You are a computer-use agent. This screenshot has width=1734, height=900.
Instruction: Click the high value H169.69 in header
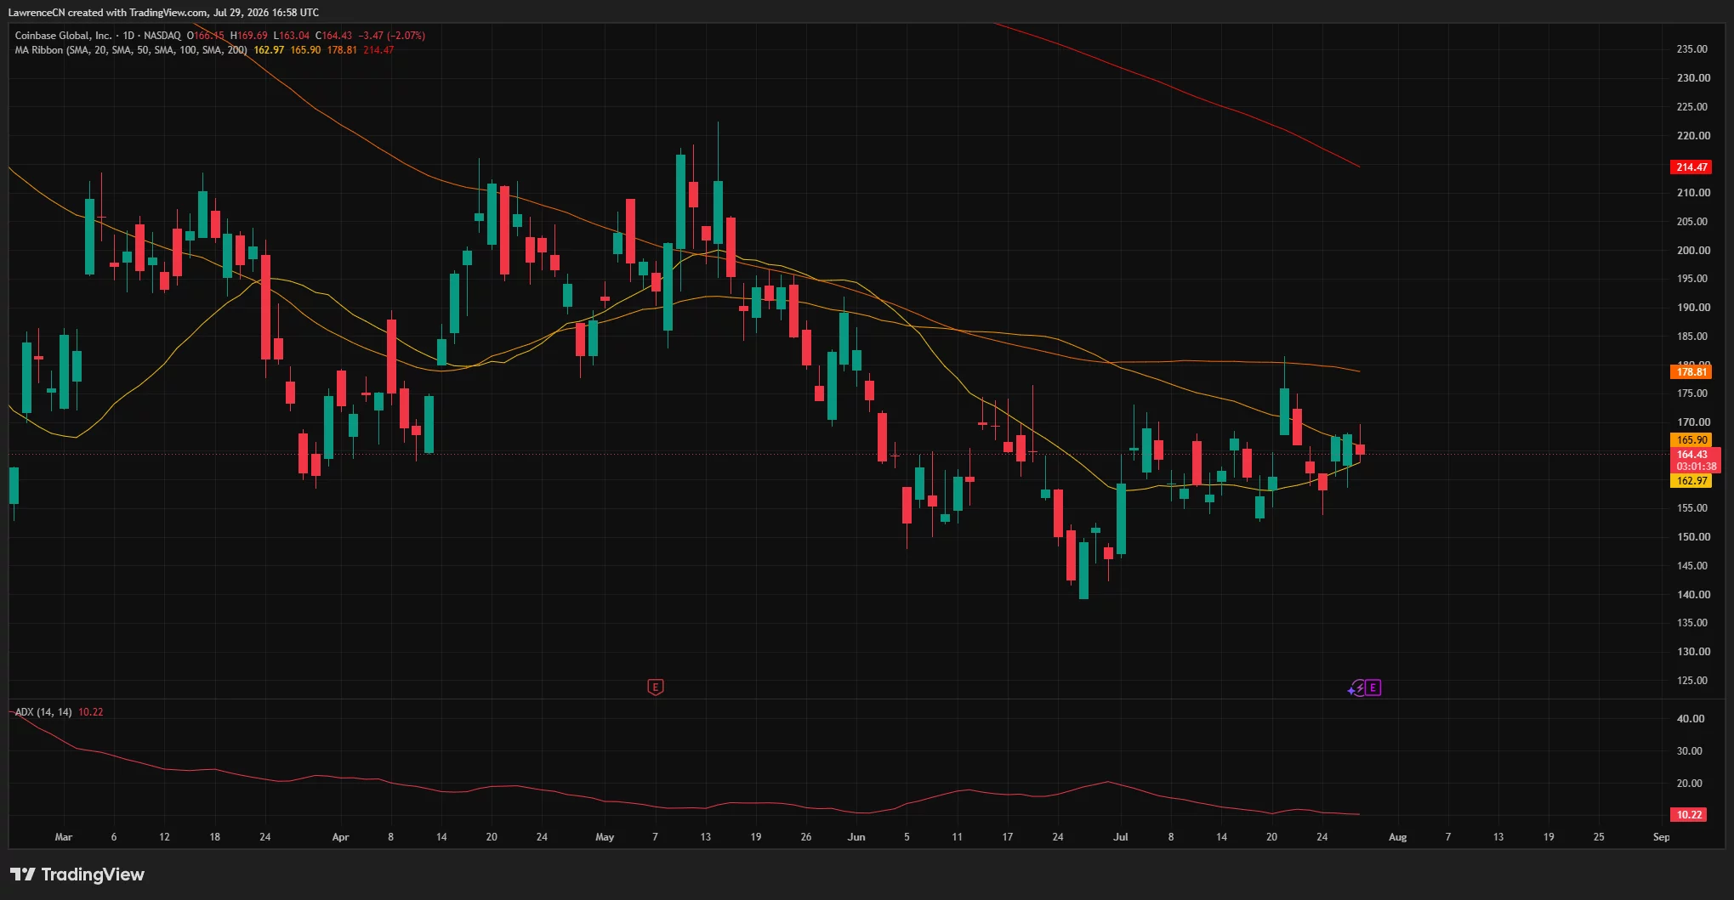pyautogui.click(x=249, y=36)
